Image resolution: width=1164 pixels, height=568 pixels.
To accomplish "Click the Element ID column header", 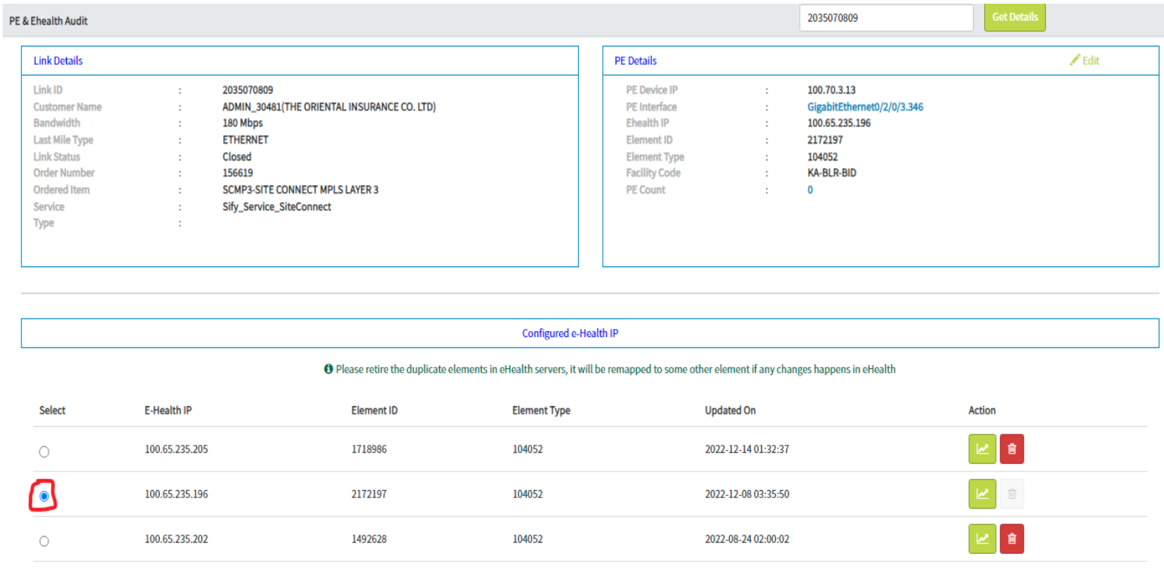I will [x=374, y=410].
